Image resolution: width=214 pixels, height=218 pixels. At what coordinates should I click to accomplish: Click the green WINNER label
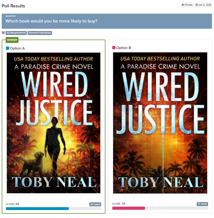12,40
